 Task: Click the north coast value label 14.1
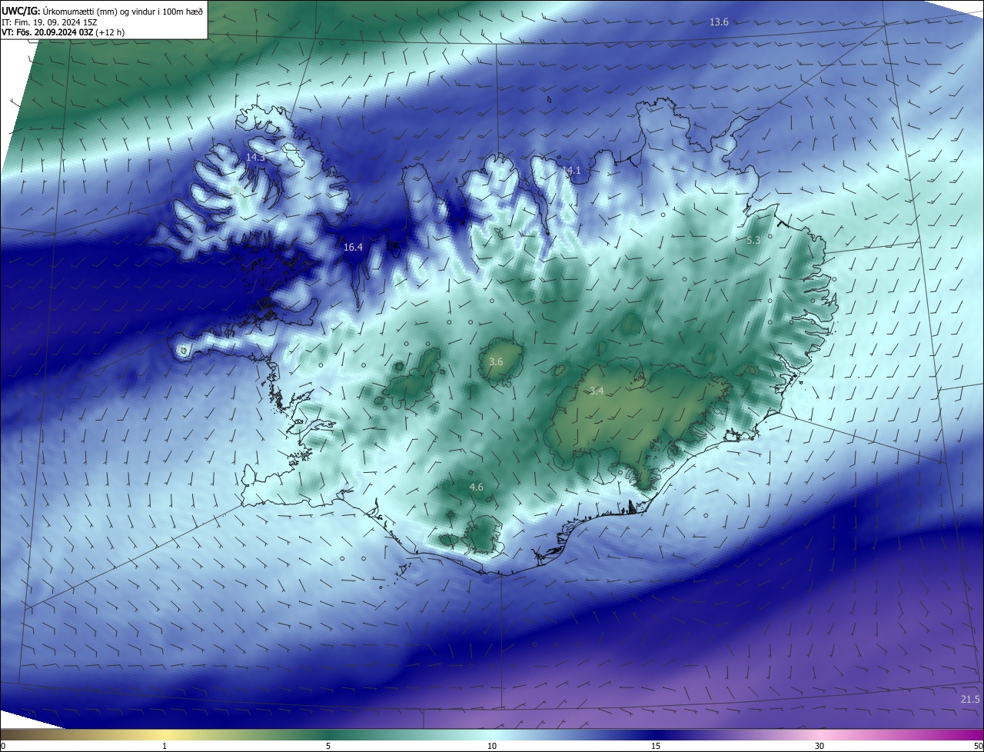[x=571, y=170]
